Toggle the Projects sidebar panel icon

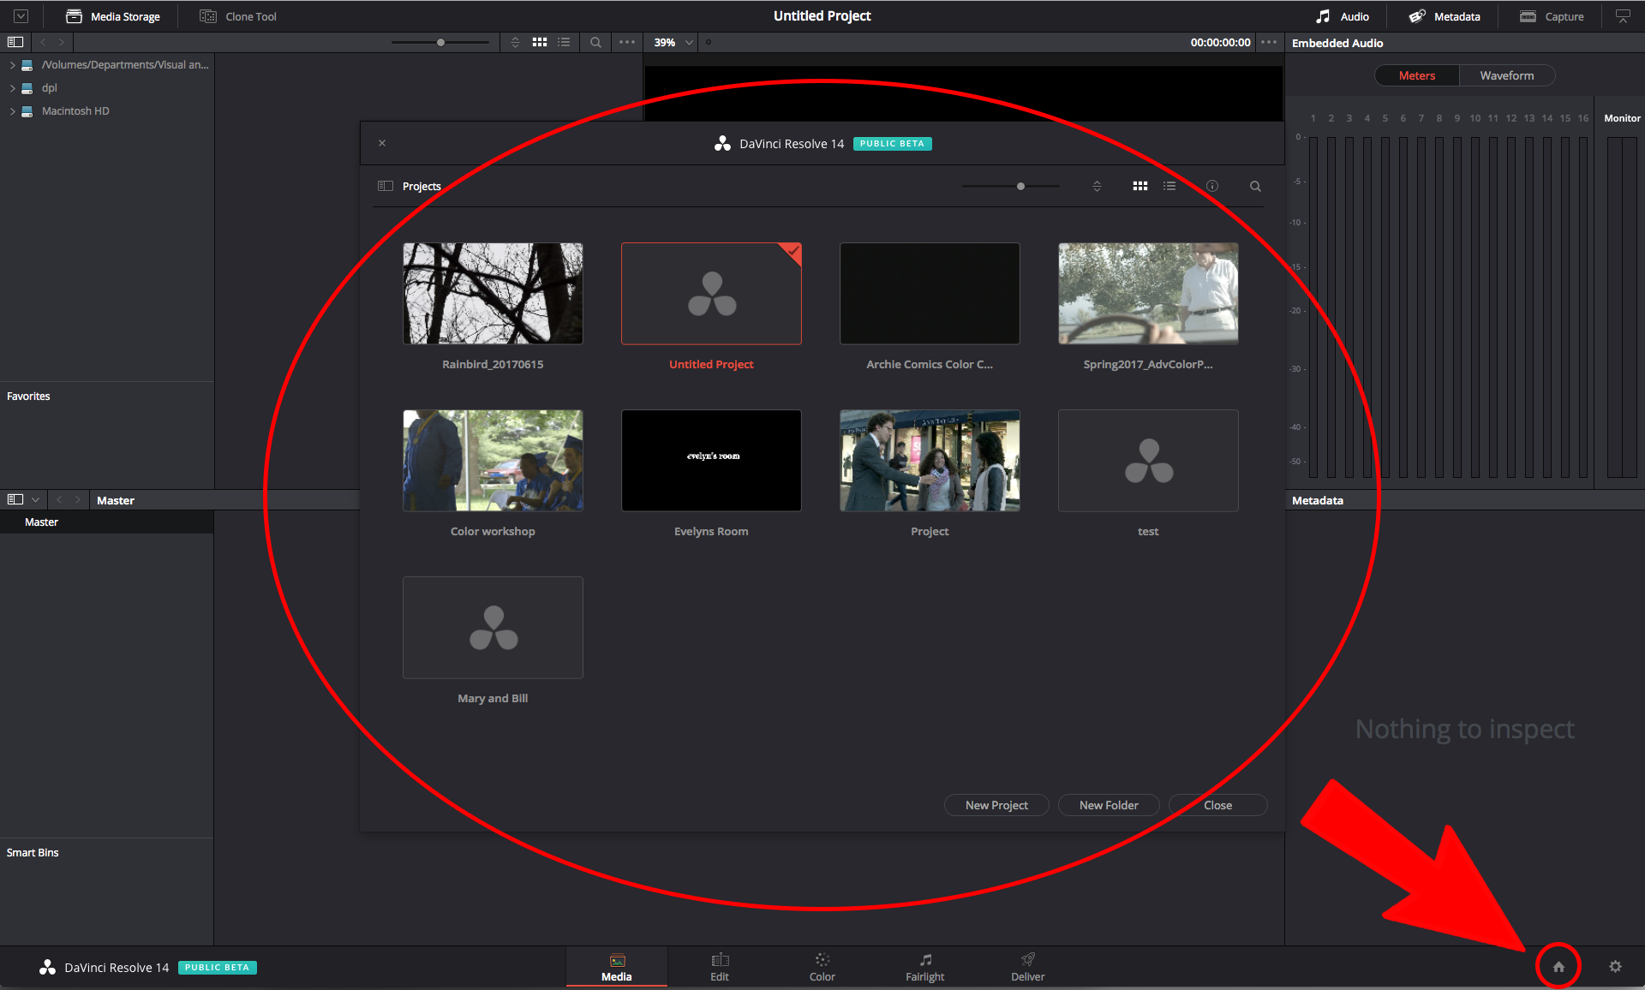point(386,186)
